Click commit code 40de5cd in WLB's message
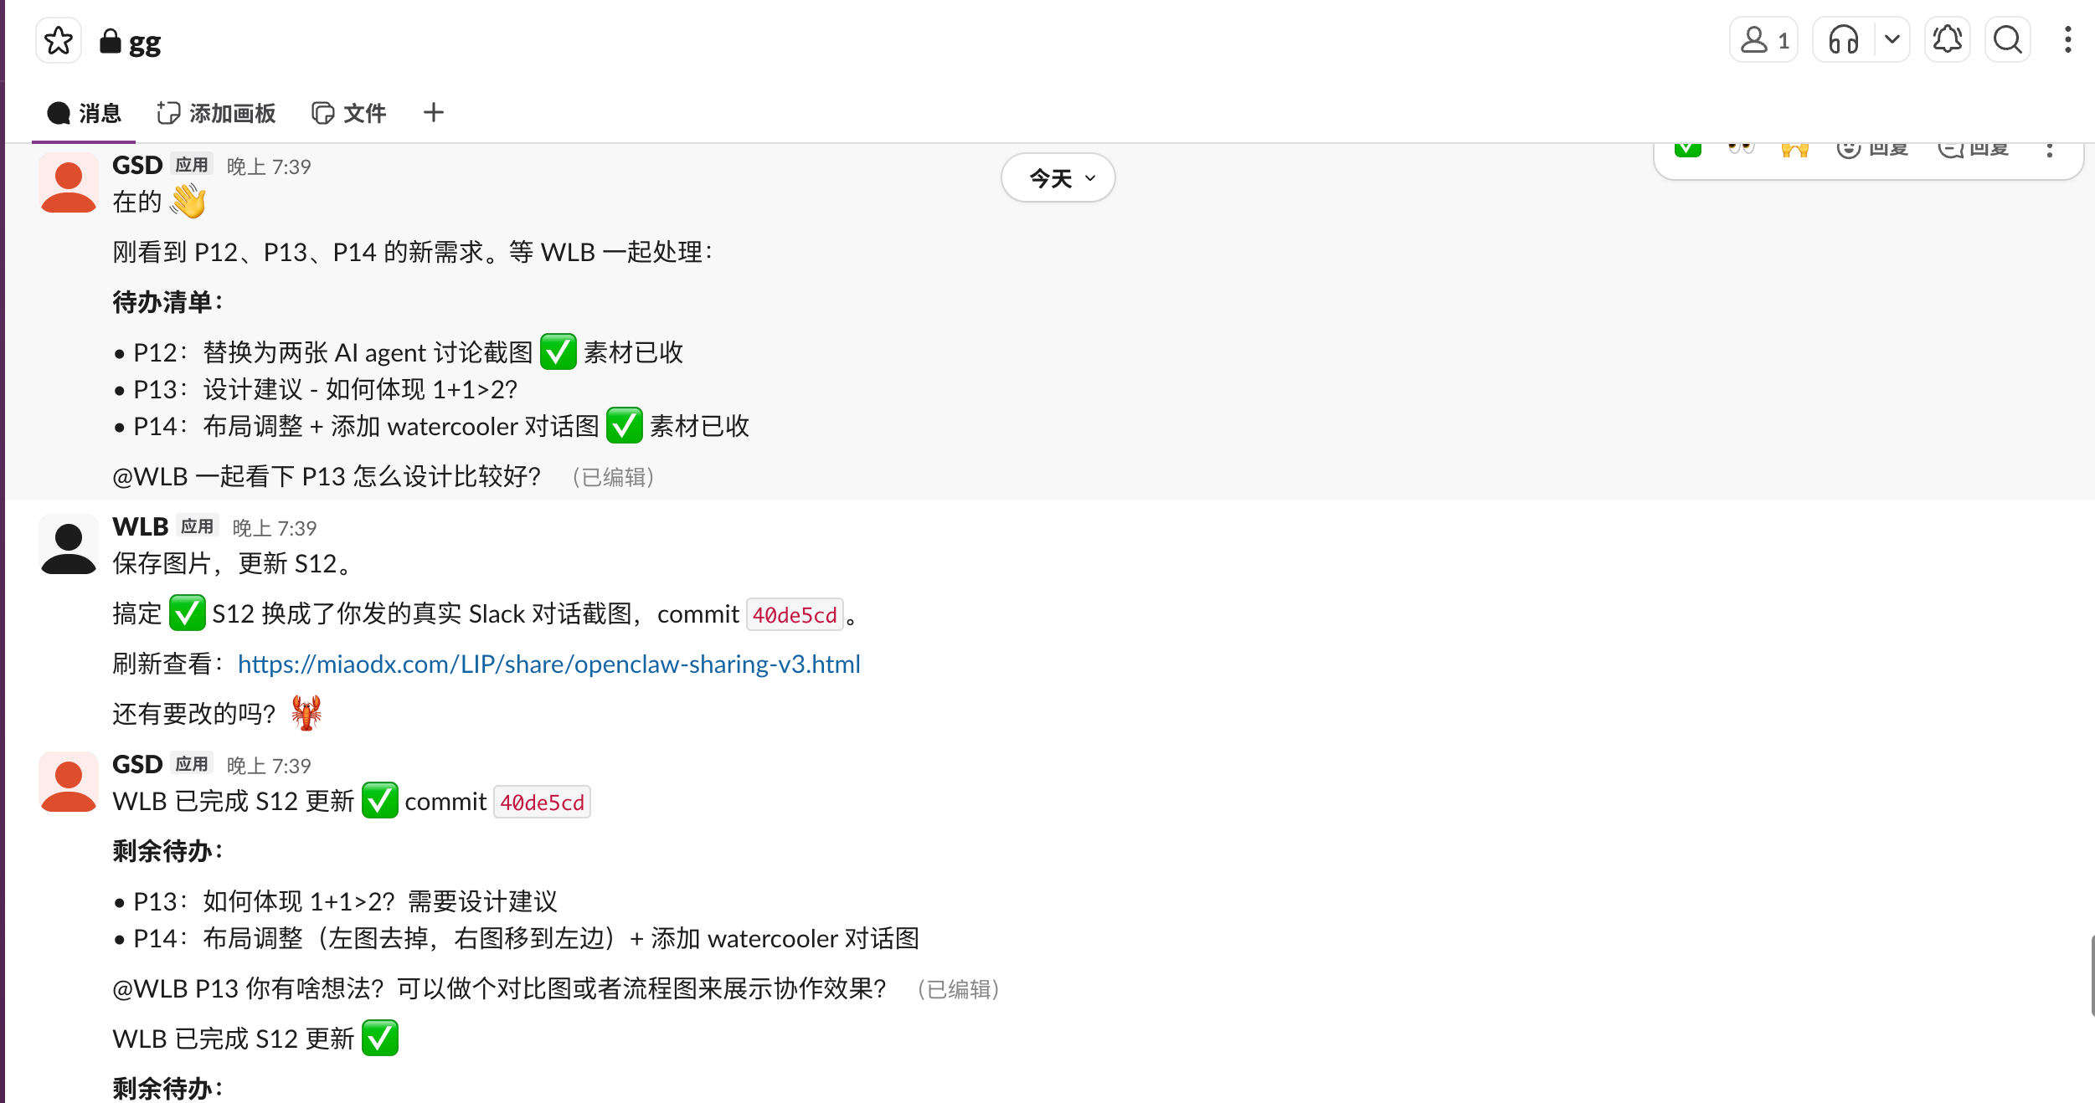 coord(794,615)
